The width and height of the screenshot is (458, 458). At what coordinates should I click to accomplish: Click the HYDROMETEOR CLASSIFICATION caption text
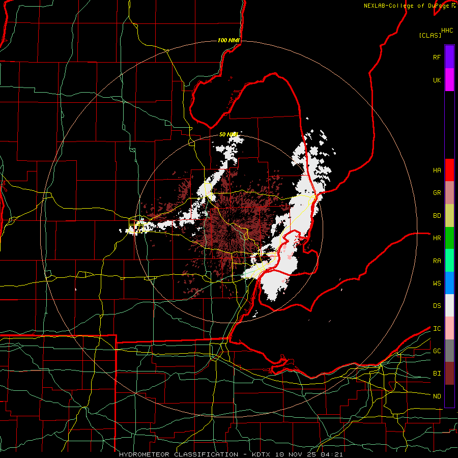(179, 454)
